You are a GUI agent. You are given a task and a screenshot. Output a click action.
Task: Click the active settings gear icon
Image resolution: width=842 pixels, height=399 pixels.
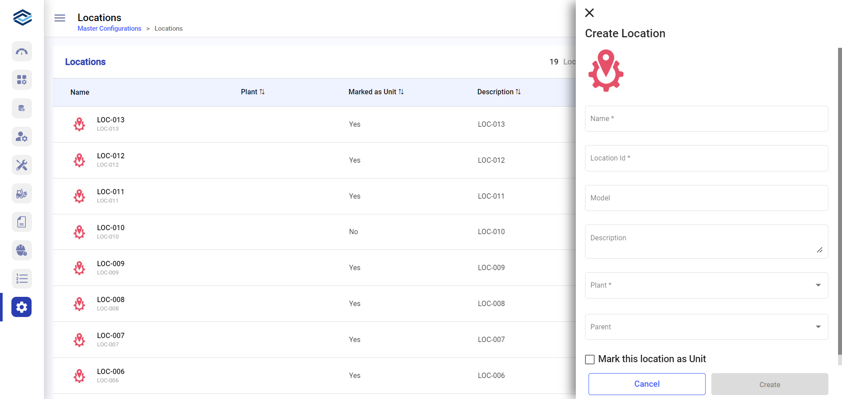[21, 307]
